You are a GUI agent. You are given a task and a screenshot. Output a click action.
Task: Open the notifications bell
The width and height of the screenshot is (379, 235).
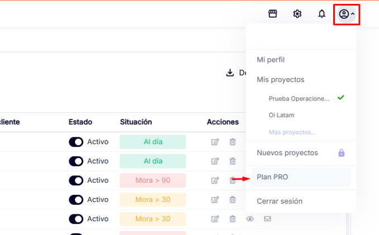tap(321, 14)
